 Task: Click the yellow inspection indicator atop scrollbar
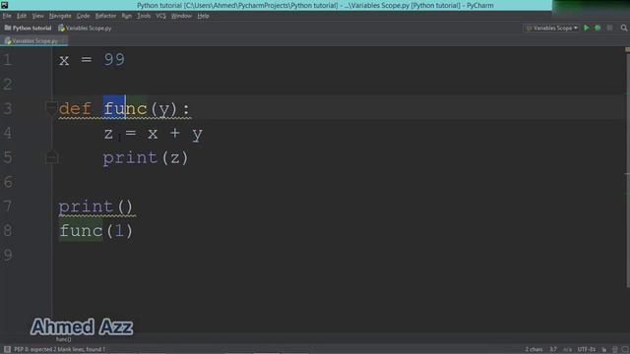[x=627, y=50]
